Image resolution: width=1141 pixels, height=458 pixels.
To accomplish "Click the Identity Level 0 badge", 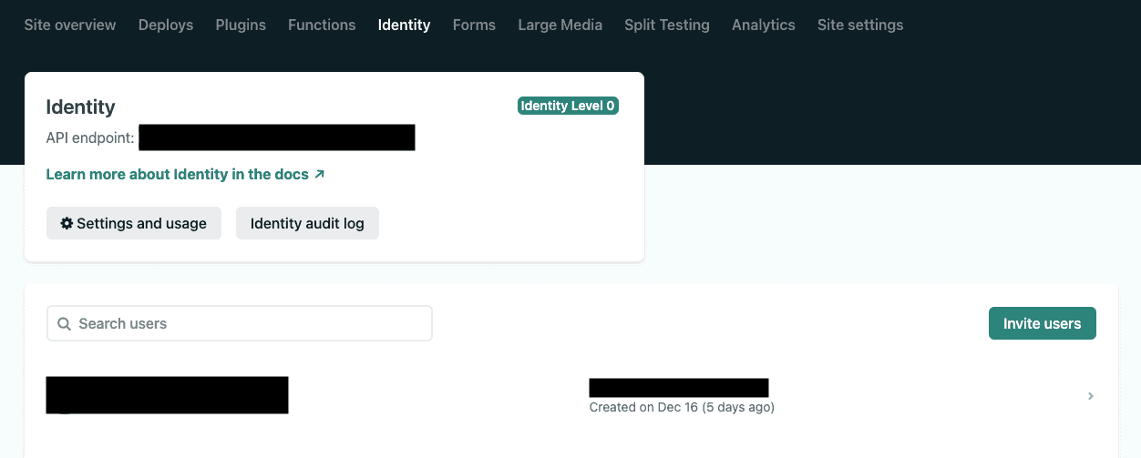I will [x=568, y=106].
